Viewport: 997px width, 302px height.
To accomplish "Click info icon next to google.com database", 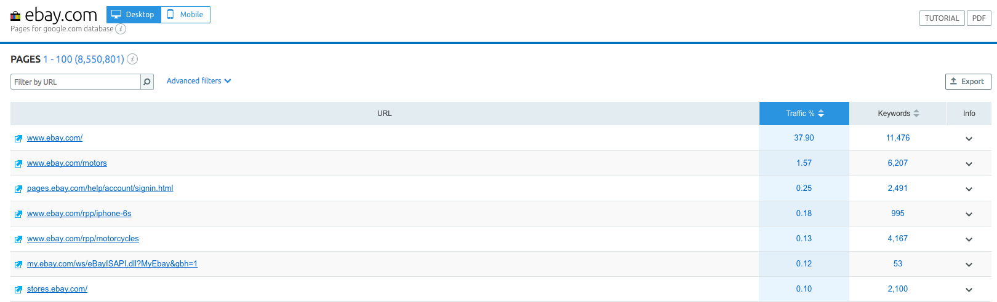I will click(x=121, y=29).
